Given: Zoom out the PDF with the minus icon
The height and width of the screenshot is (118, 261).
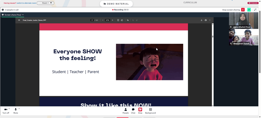Looking at the screenshot, I should [103, 20].
